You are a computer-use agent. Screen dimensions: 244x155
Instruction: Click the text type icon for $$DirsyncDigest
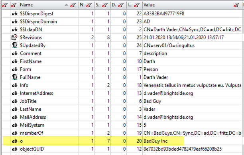[14, 14]
